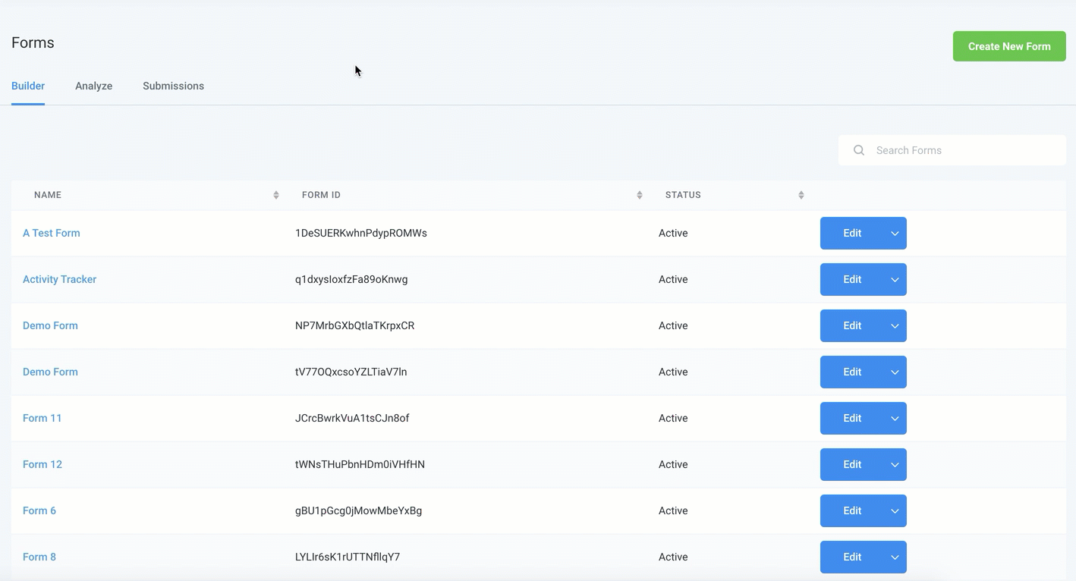Open dropdown beside Edit for form tV77OQxcsoYZLTiaV7ln
Viewport: 1076px width, 581px height.
(x=895, y=372)
